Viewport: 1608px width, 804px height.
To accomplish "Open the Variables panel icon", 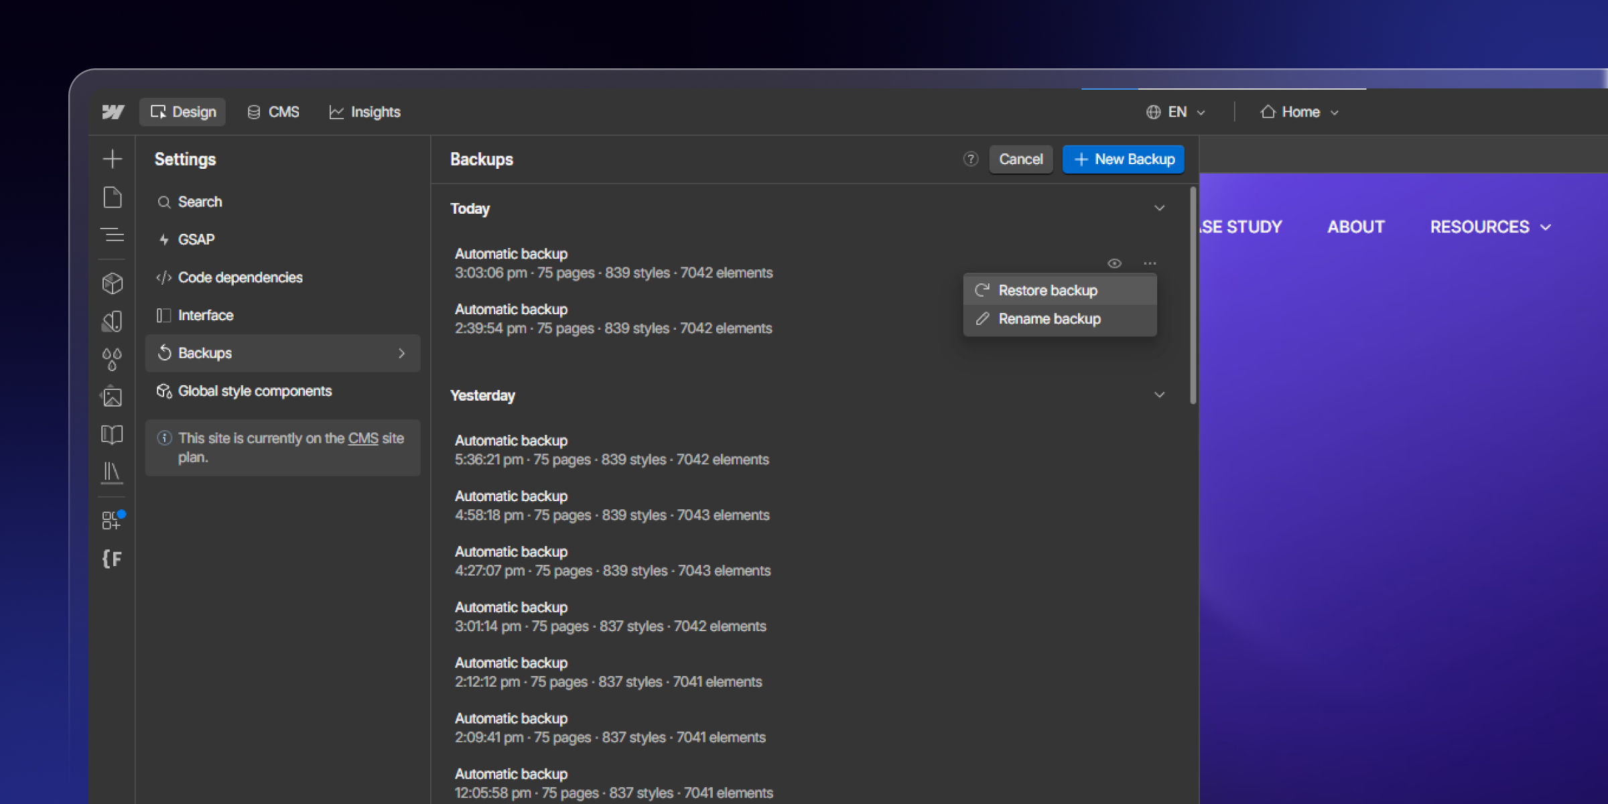I will pos(113,322).
